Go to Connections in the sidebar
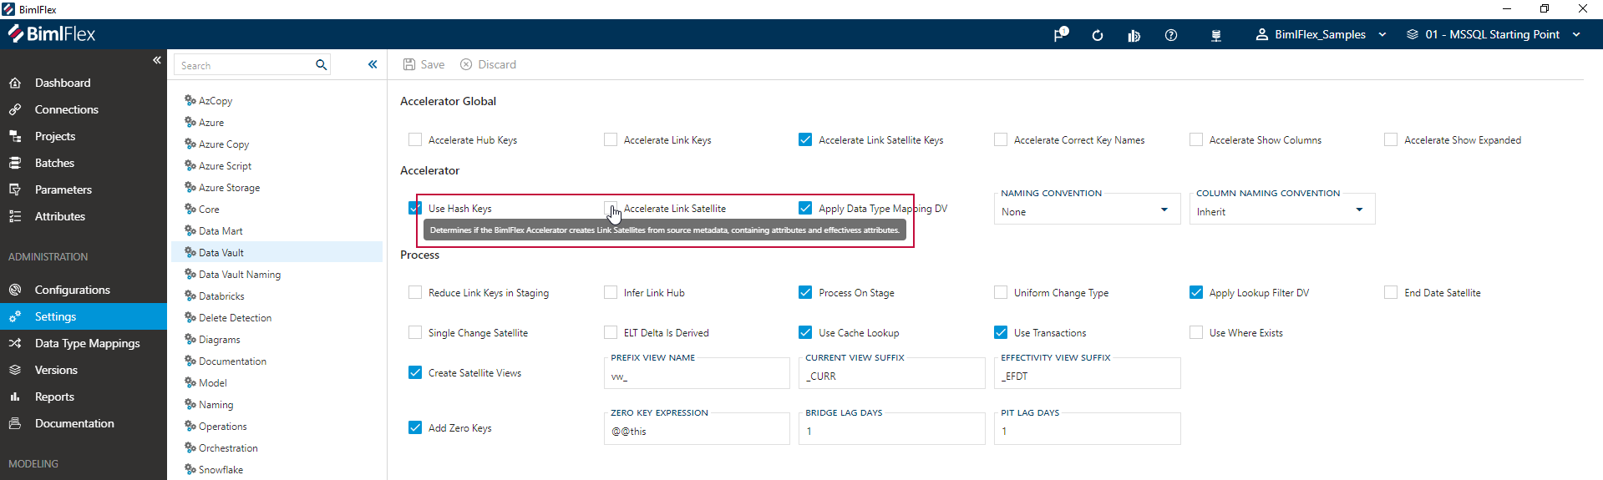The image size is (1603, 480). coord(66,109)
